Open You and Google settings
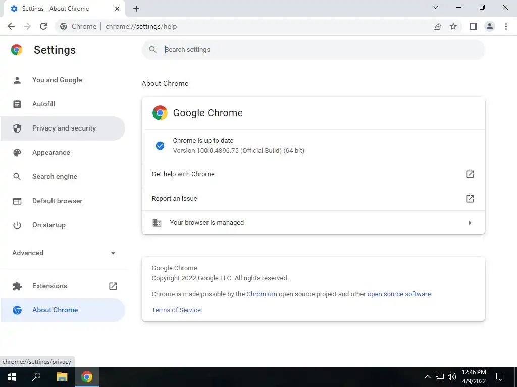This screenshot has height=387, width=517. point(63,80)
